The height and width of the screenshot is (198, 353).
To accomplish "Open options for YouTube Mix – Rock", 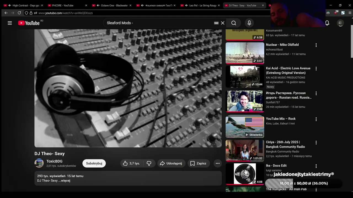I will click(x=316, y=119).
